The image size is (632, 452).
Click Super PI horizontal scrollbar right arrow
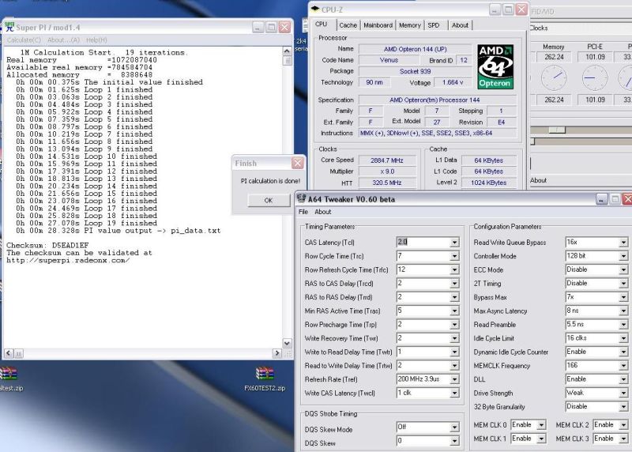(277, 353)
